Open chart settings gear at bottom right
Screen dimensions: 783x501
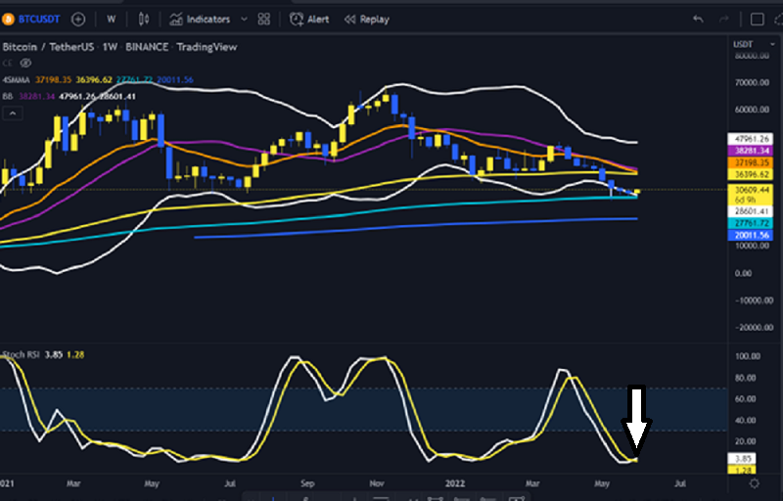click(x=754, y=483)
